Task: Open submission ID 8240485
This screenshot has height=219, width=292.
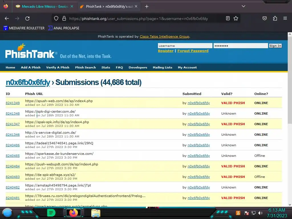Action: 13,156
